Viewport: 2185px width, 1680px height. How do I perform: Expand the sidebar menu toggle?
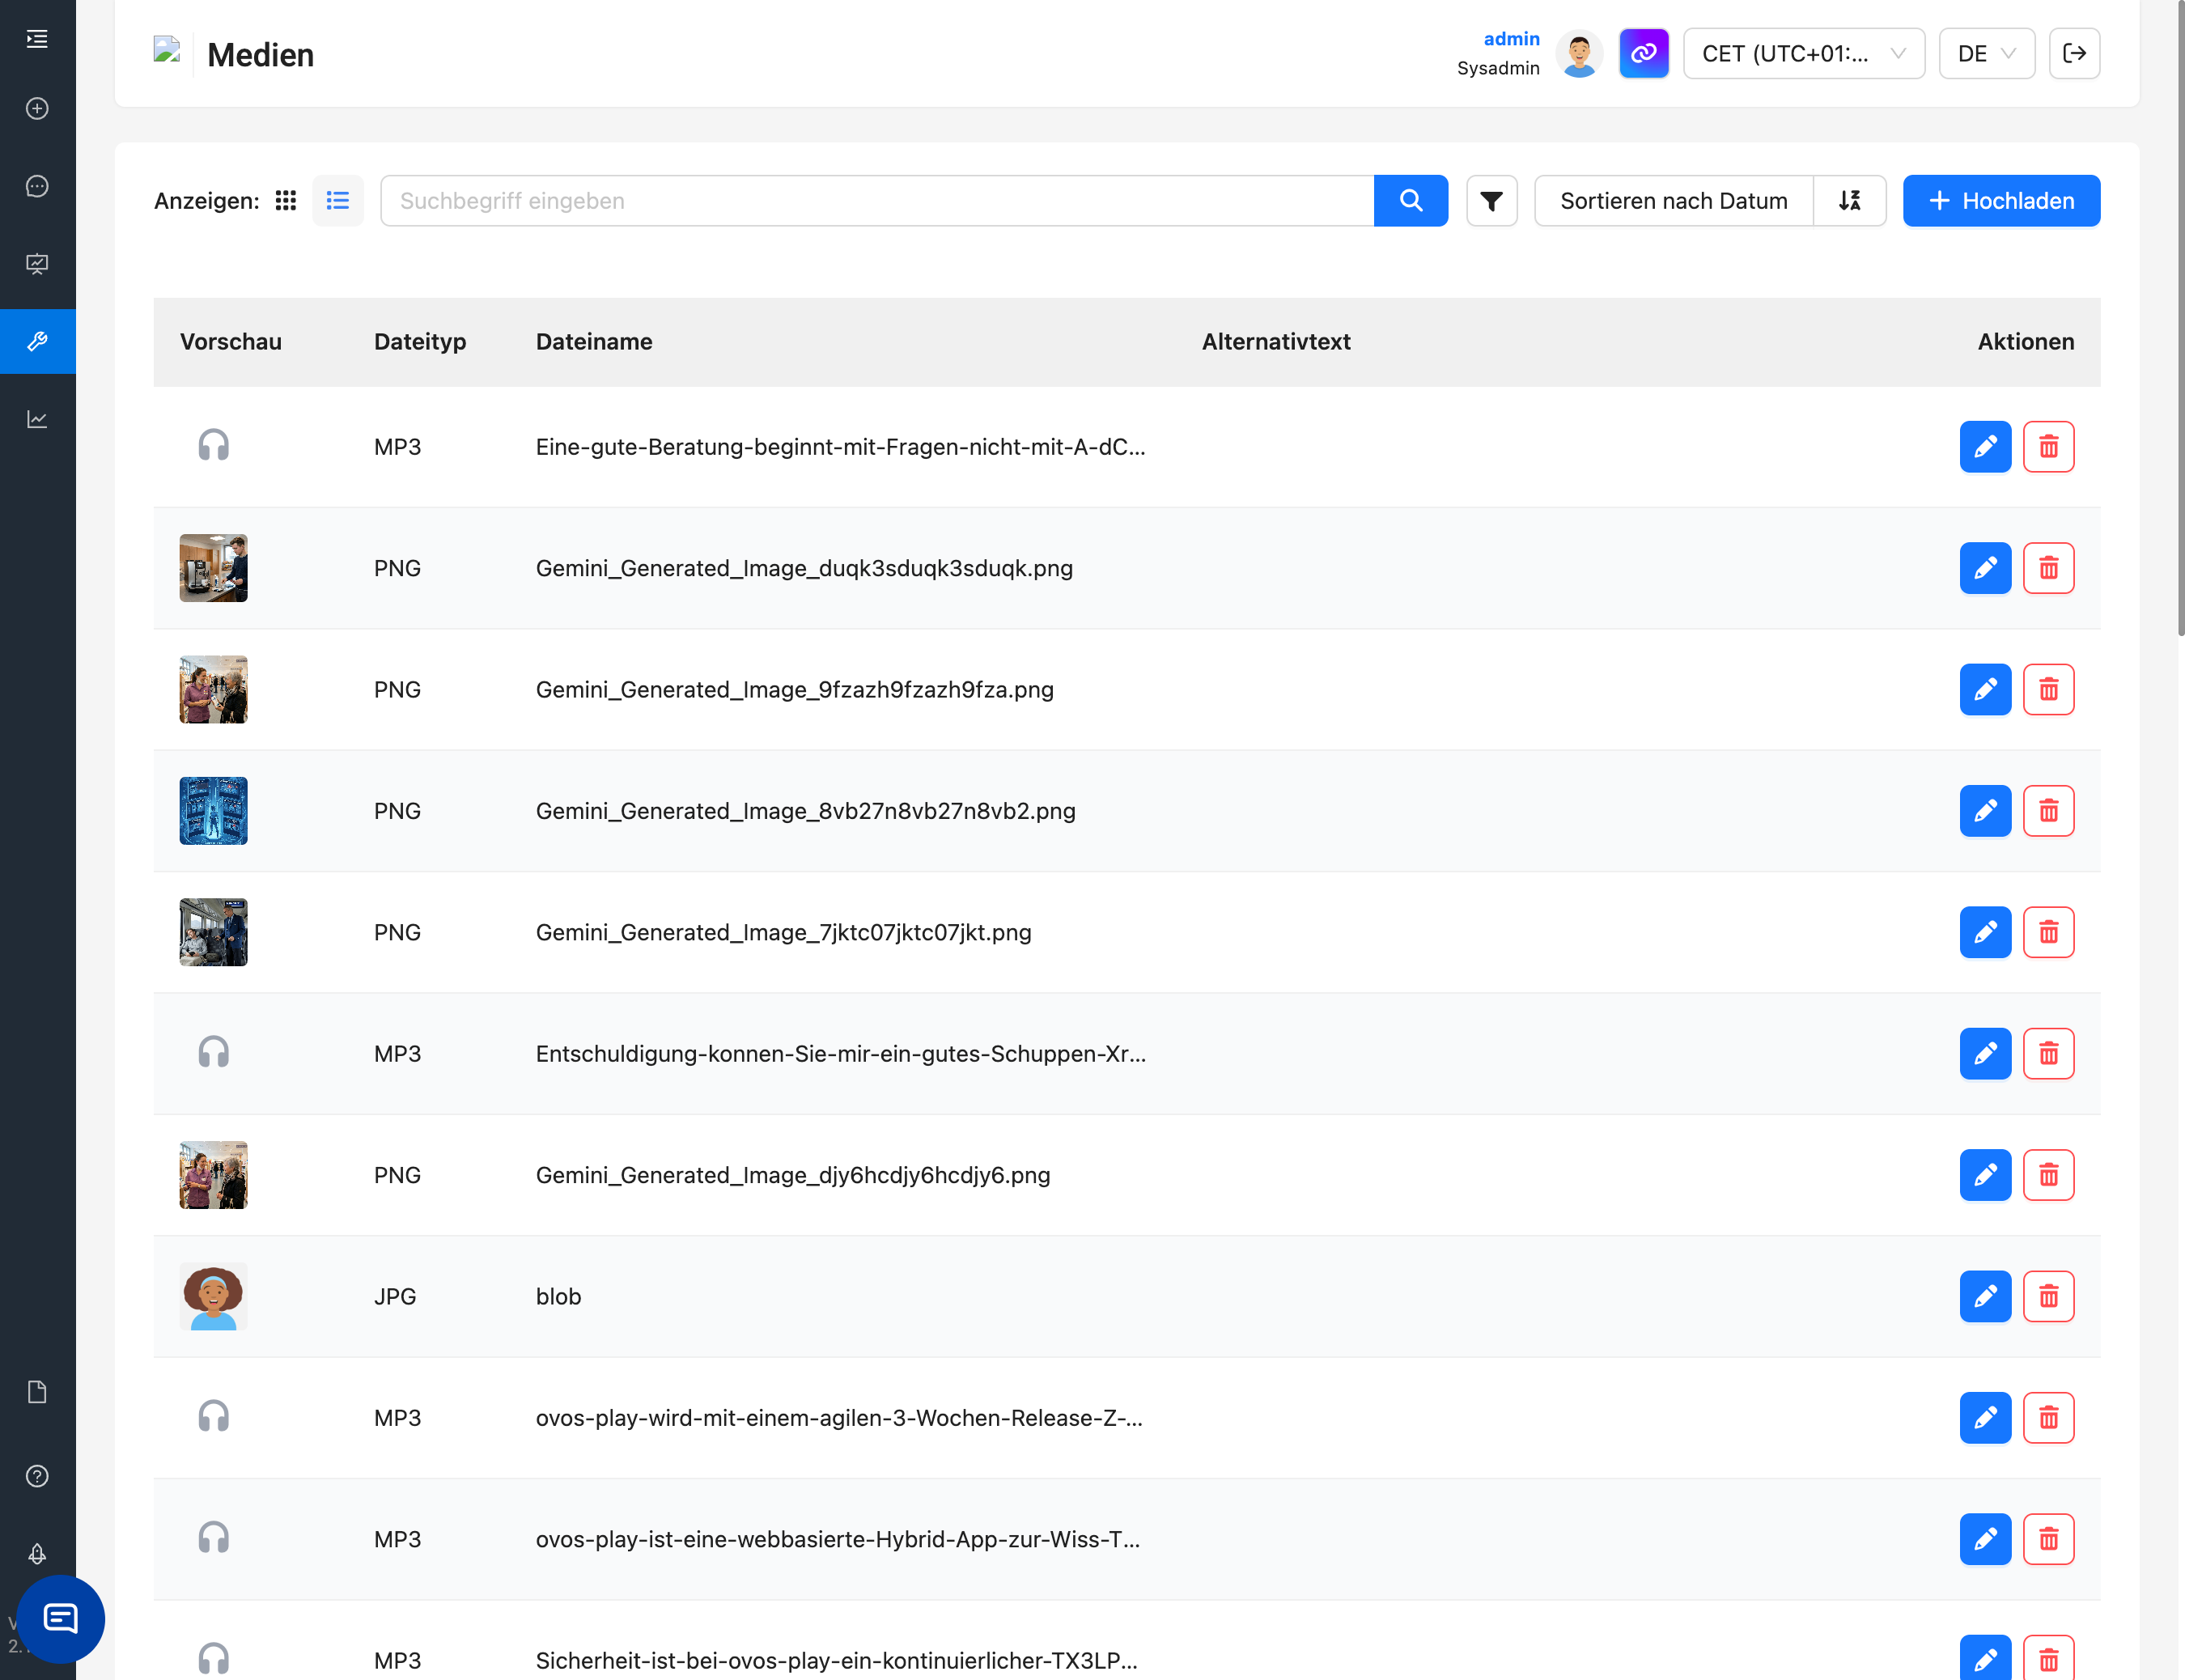pyautogui.click(x=37, y=39)
